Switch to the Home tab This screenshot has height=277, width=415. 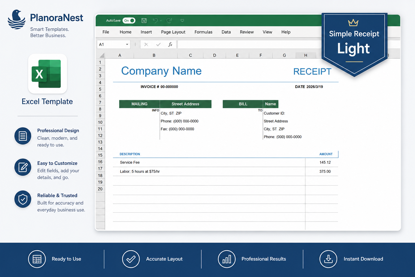[126, 32]
